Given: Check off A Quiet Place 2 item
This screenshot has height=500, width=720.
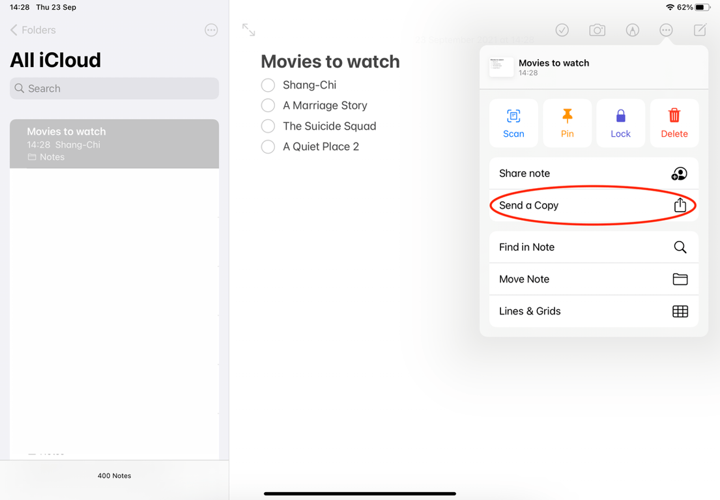Looking at the screenshot, I should click(x=268, y=146).
